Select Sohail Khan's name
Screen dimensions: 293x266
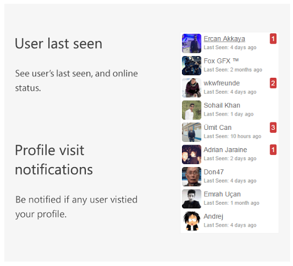[222, 105]
